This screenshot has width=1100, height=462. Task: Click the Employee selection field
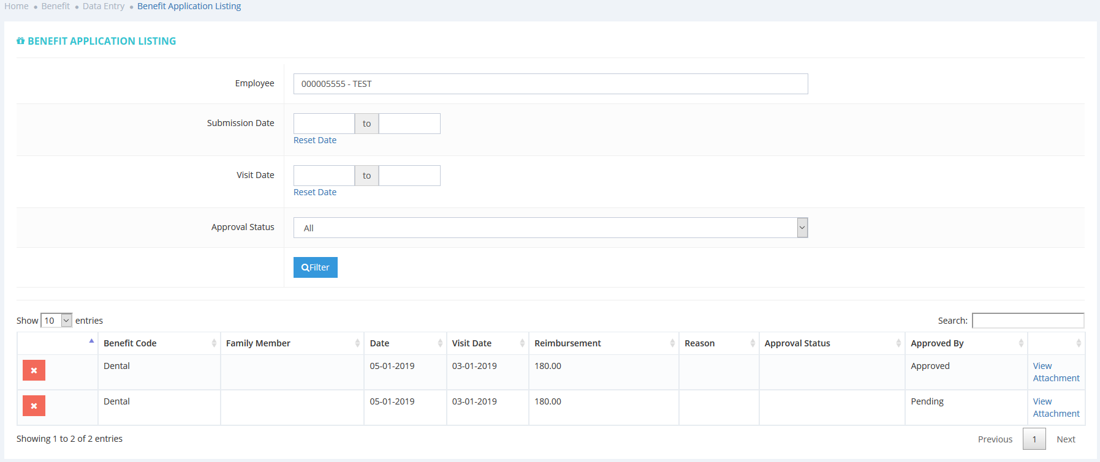pos(550,84)
